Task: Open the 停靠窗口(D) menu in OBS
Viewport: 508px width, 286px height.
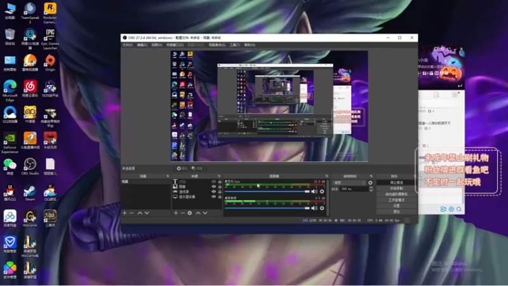Action: (x=175, y=45)
